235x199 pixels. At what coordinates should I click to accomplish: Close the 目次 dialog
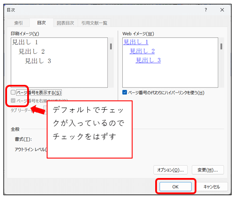222,10
